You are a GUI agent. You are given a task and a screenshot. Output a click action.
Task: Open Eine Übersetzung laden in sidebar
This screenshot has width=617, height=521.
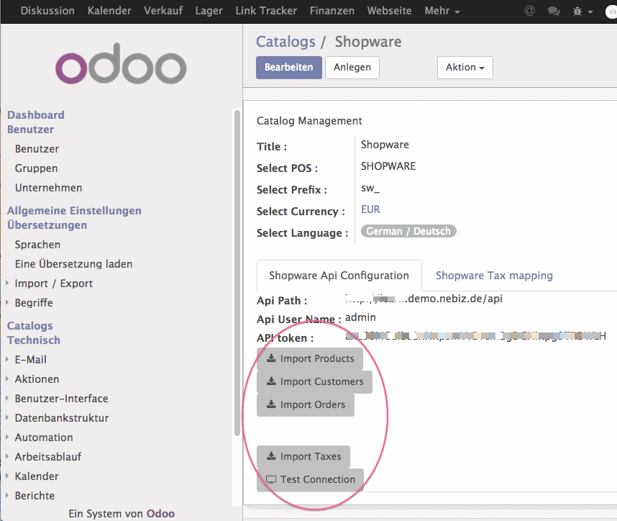point(73,264)
